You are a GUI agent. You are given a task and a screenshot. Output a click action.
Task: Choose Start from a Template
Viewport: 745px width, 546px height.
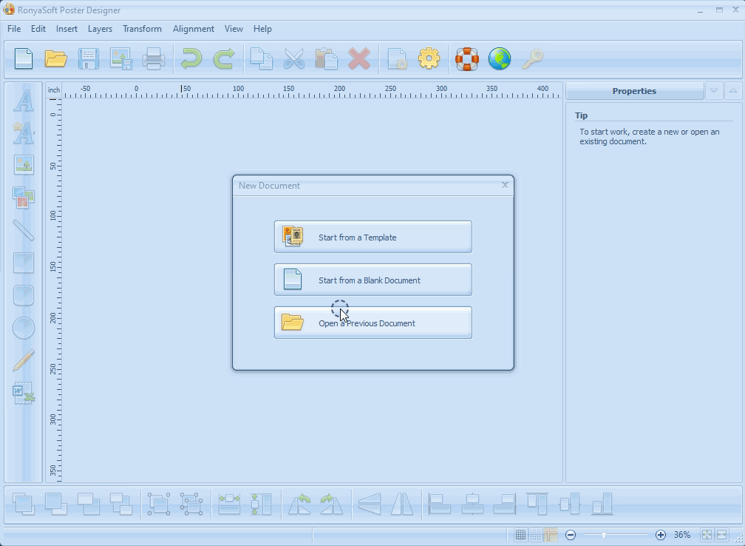coord(373,237)
